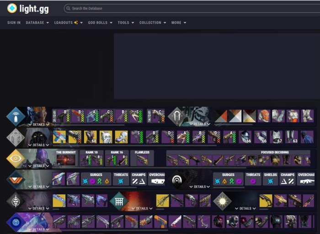
Task: Open the Database dropdown menu
Action: [x=37, y=22]
